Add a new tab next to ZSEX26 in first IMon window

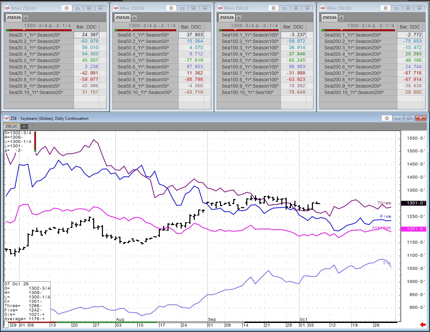coord(26,18)
